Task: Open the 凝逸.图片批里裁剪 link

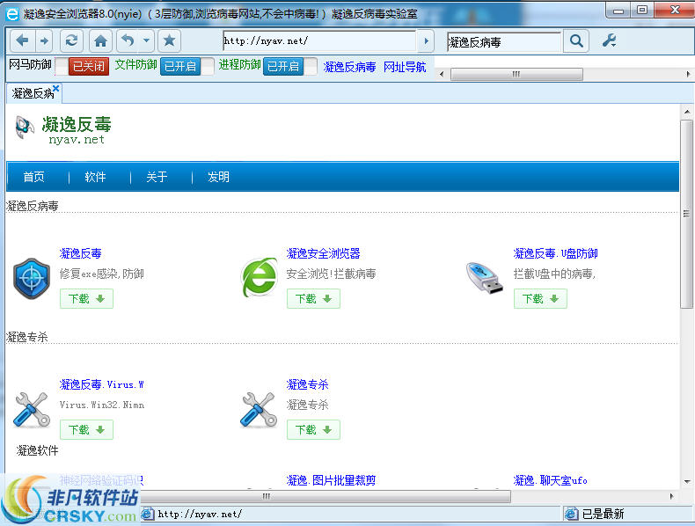Action: (x=331, y=480)
